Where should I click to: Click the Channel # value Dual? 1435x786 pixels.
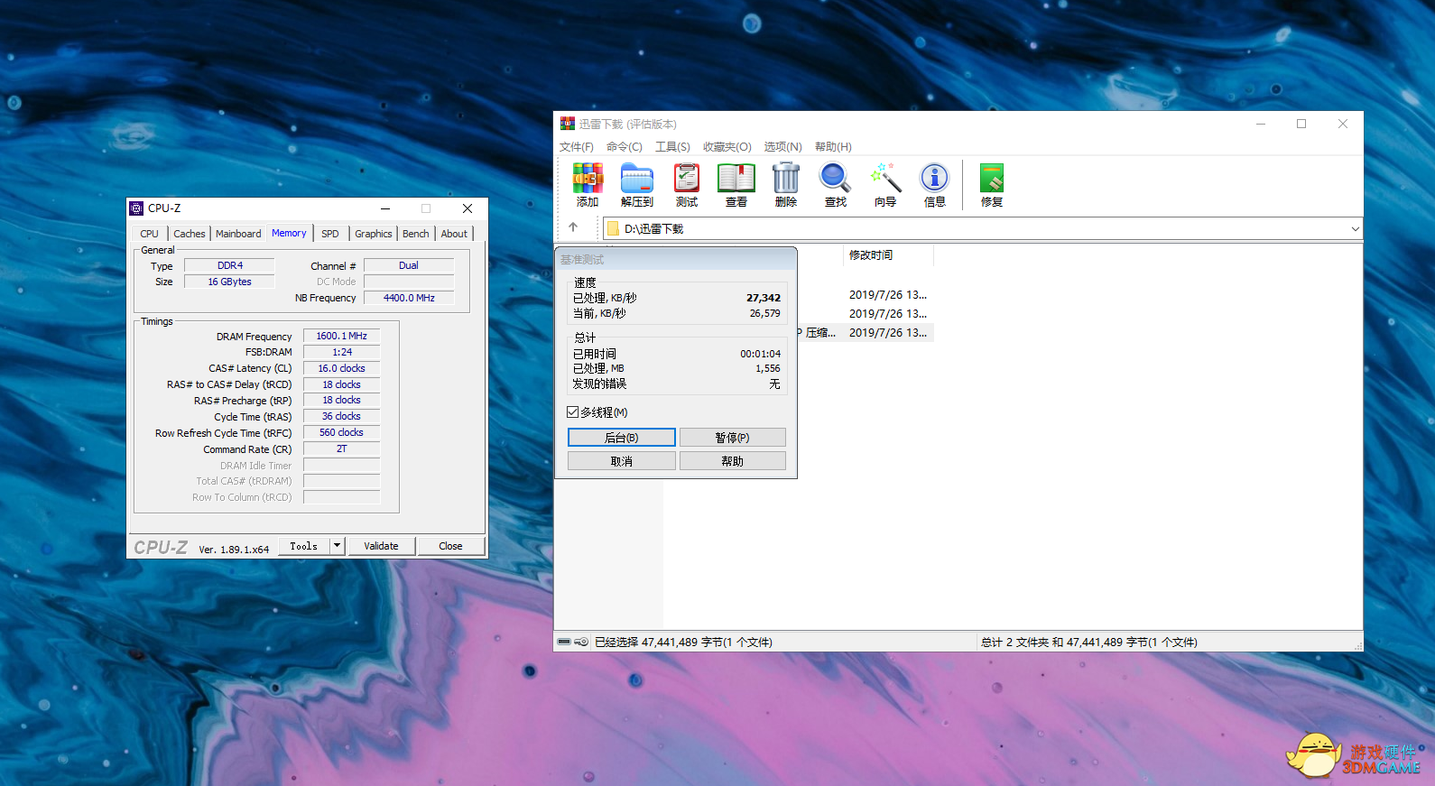[409, 265]
